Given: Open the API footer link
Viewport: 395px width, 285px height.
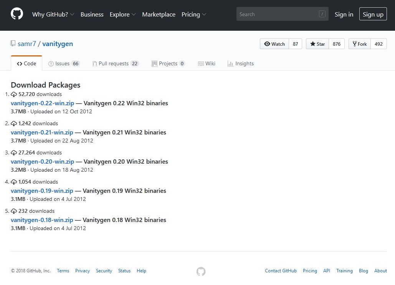Looking at the screenshot, I should click(326, 271).
